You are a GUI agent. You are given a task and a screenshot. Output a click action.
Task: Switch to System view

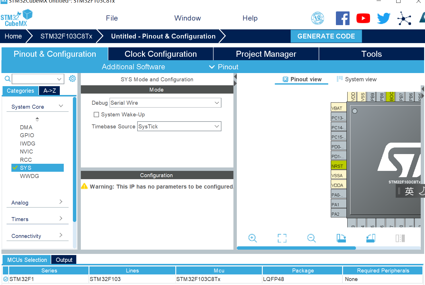[356, 79]
